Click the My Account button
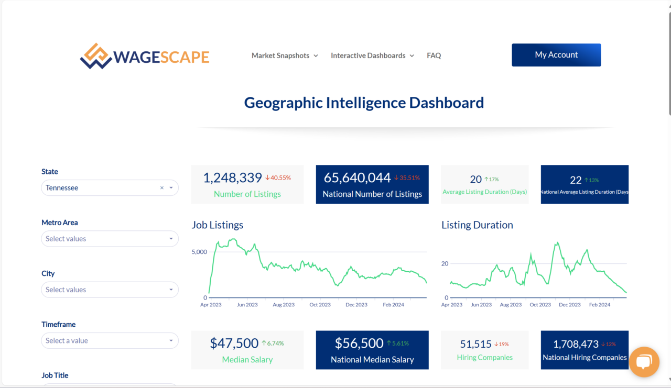 click(556, 55)
